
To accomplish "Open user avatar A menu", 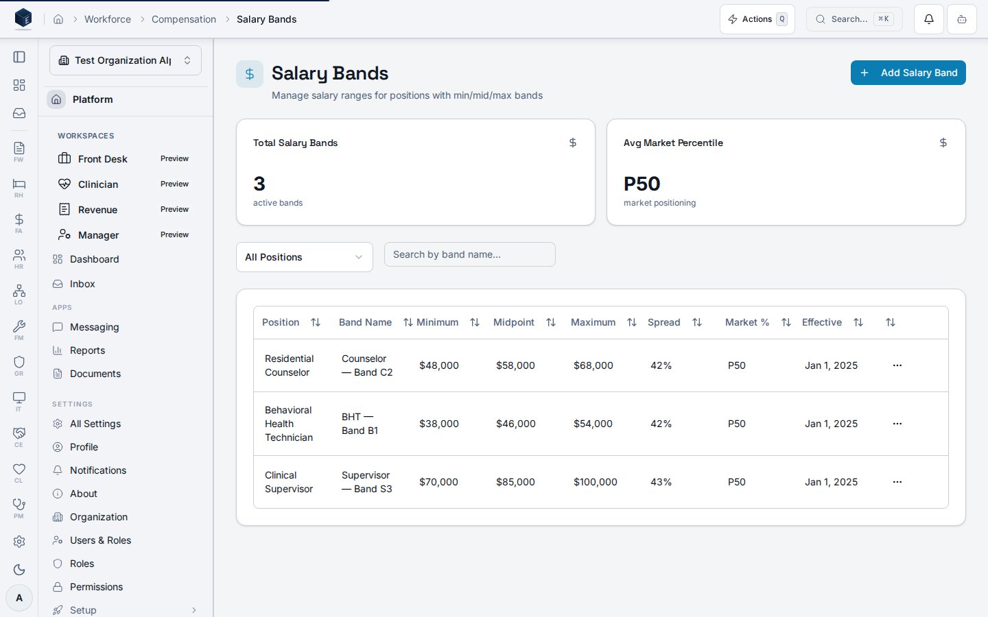I will tap(19, 598).
